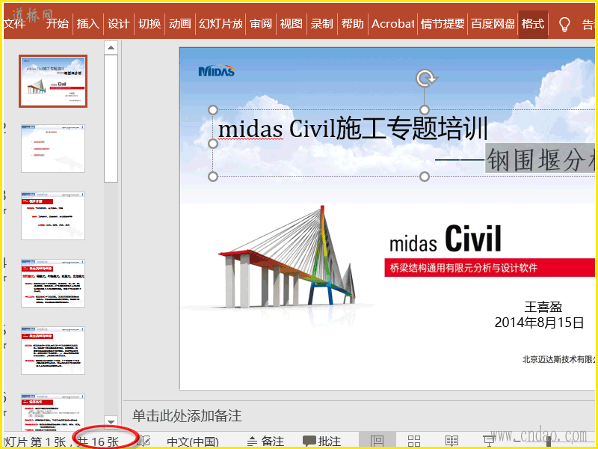This screenshot has height=449, width=598.
Task: Toggle the 备注 notes pane button
Action: (x=265, y=442)
